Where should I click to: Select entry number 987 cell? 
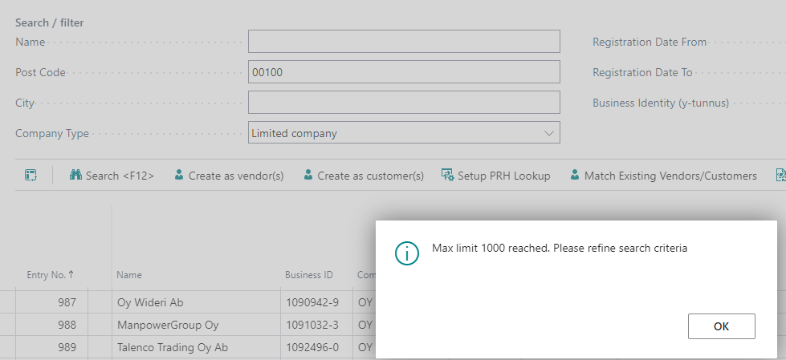pyautogui.click(x=51, y=302)
